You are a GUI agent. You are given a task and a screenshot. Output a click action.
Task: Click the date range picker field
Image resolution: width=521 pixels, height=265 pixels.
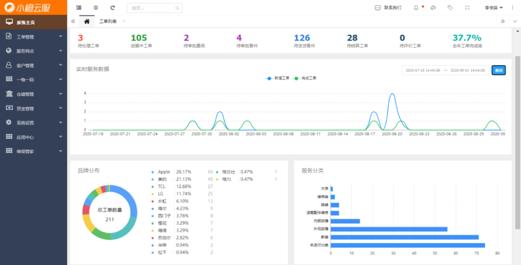[x=445, y=70]
